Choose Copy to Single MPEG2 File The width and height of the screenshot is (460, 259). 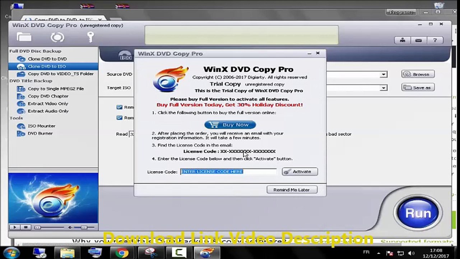coord(56,88)
